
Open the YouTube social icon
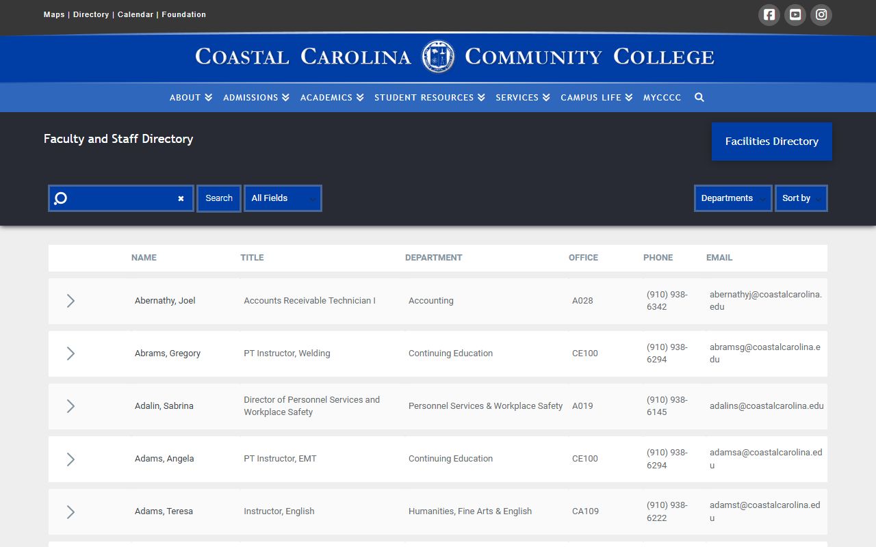pyautogui.click(x=795, y=14)
